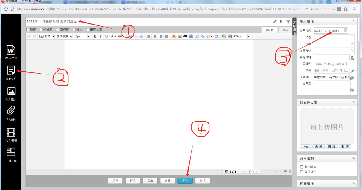Justify text in toolbar

coord(166,36)
